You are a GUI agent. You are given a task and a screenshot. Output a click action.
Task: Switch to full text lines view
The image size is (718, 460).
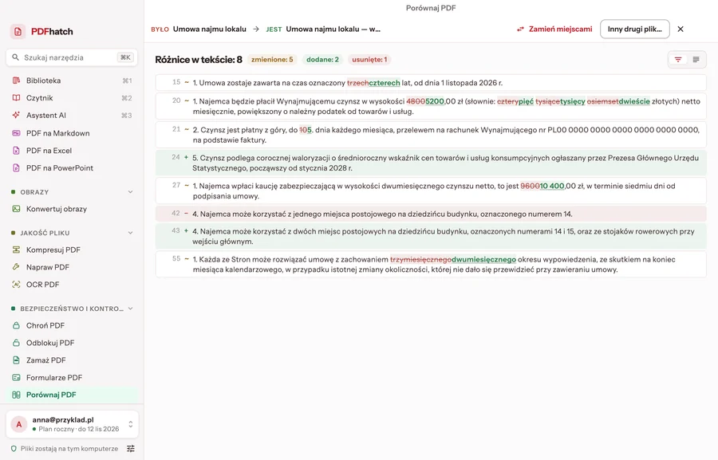[696, 60]
